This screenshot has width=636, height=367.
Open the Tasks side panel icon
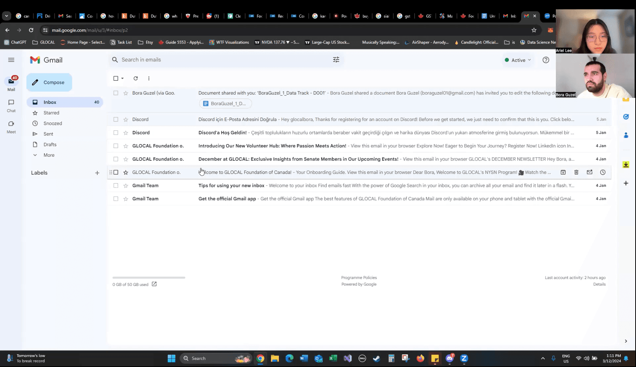click(x=626, y=117)
